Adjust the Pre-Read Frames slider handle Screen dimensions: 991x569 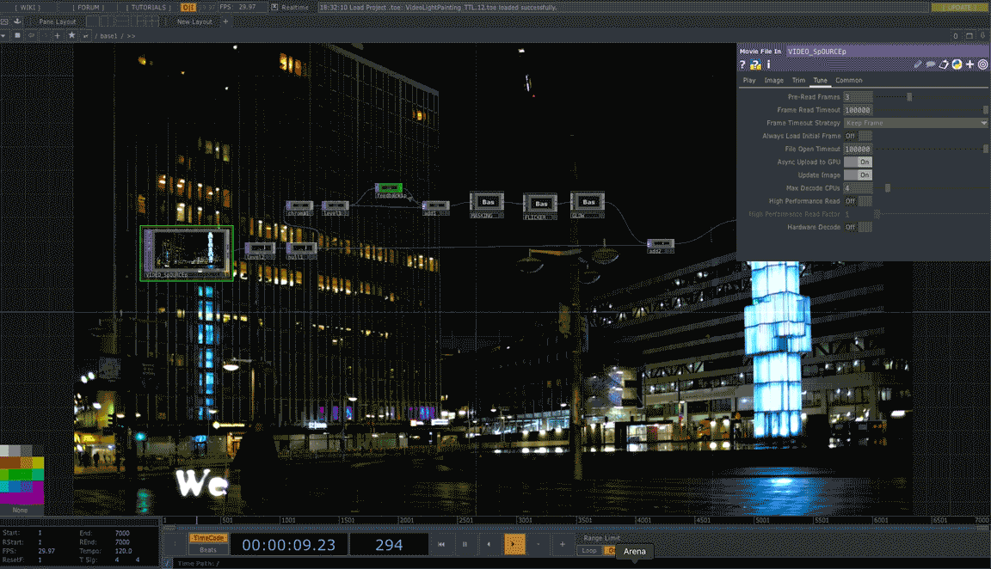[x=909, y=96]
